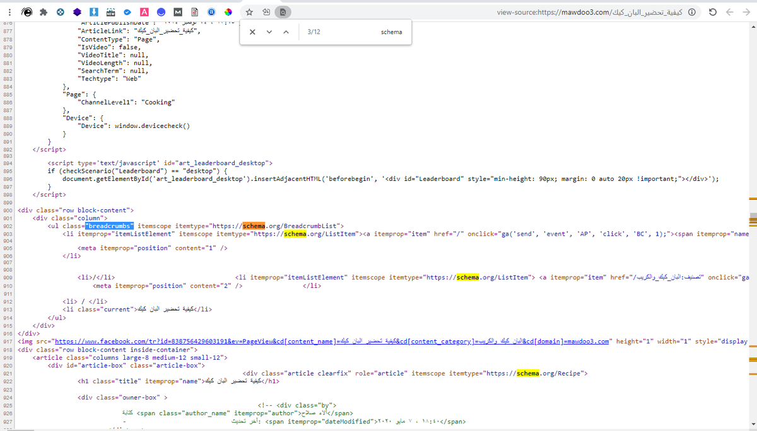Click the text "ChannelLevel1": "Cooking"
Screen dimensions: 757x431
126,102
